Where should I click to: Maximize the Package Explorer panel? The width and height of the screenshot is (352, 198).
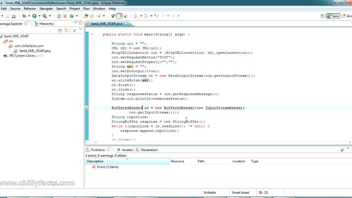pyautogui.click(x=81, y=23)
